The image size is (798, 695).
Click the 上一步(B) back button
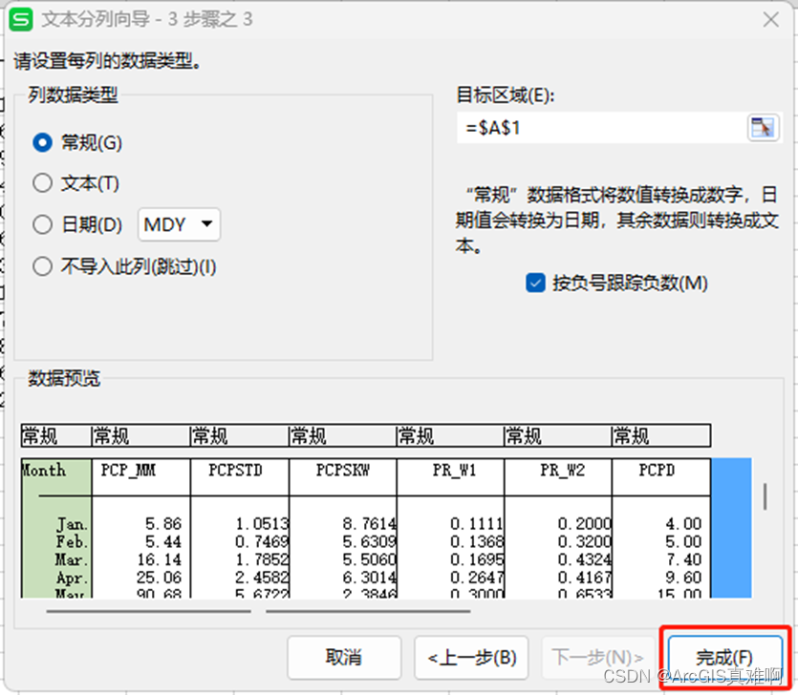click(x=471, y=657)
